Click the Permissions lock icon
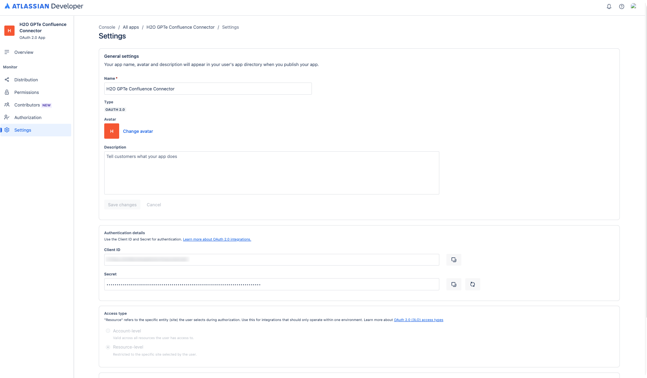 [x=7, y=92]
